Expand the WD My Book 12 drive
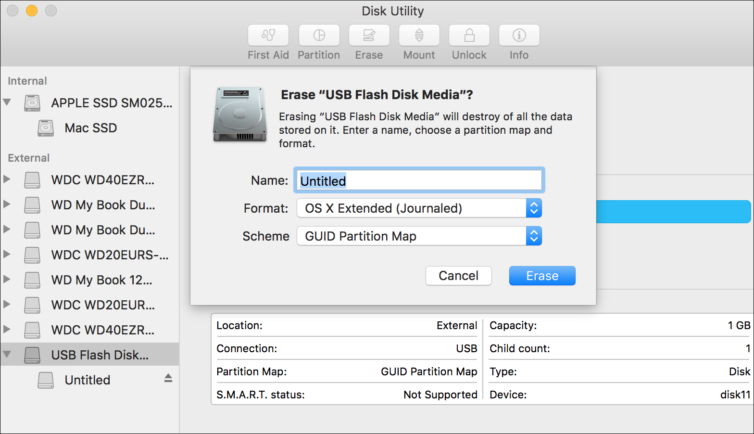 (x=7, y=280)
